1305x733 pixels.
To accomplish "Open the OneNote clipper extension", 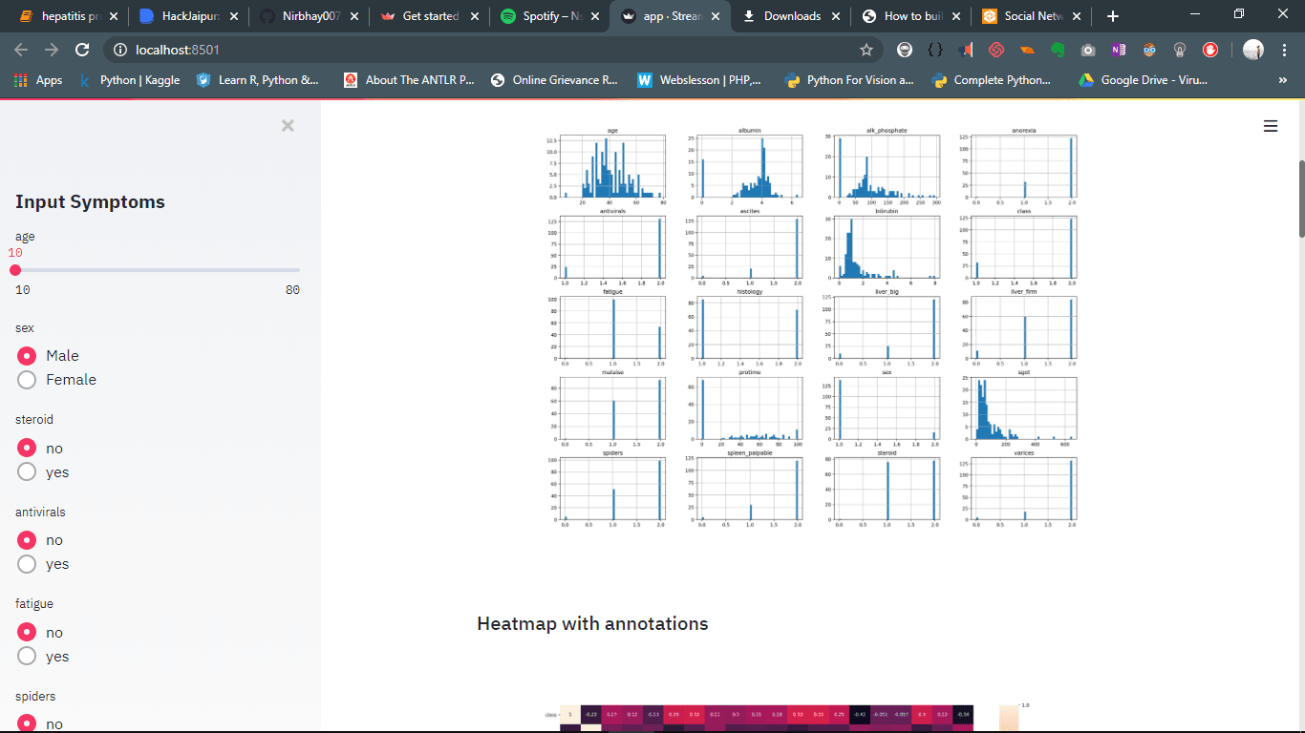I will 1119,50.
